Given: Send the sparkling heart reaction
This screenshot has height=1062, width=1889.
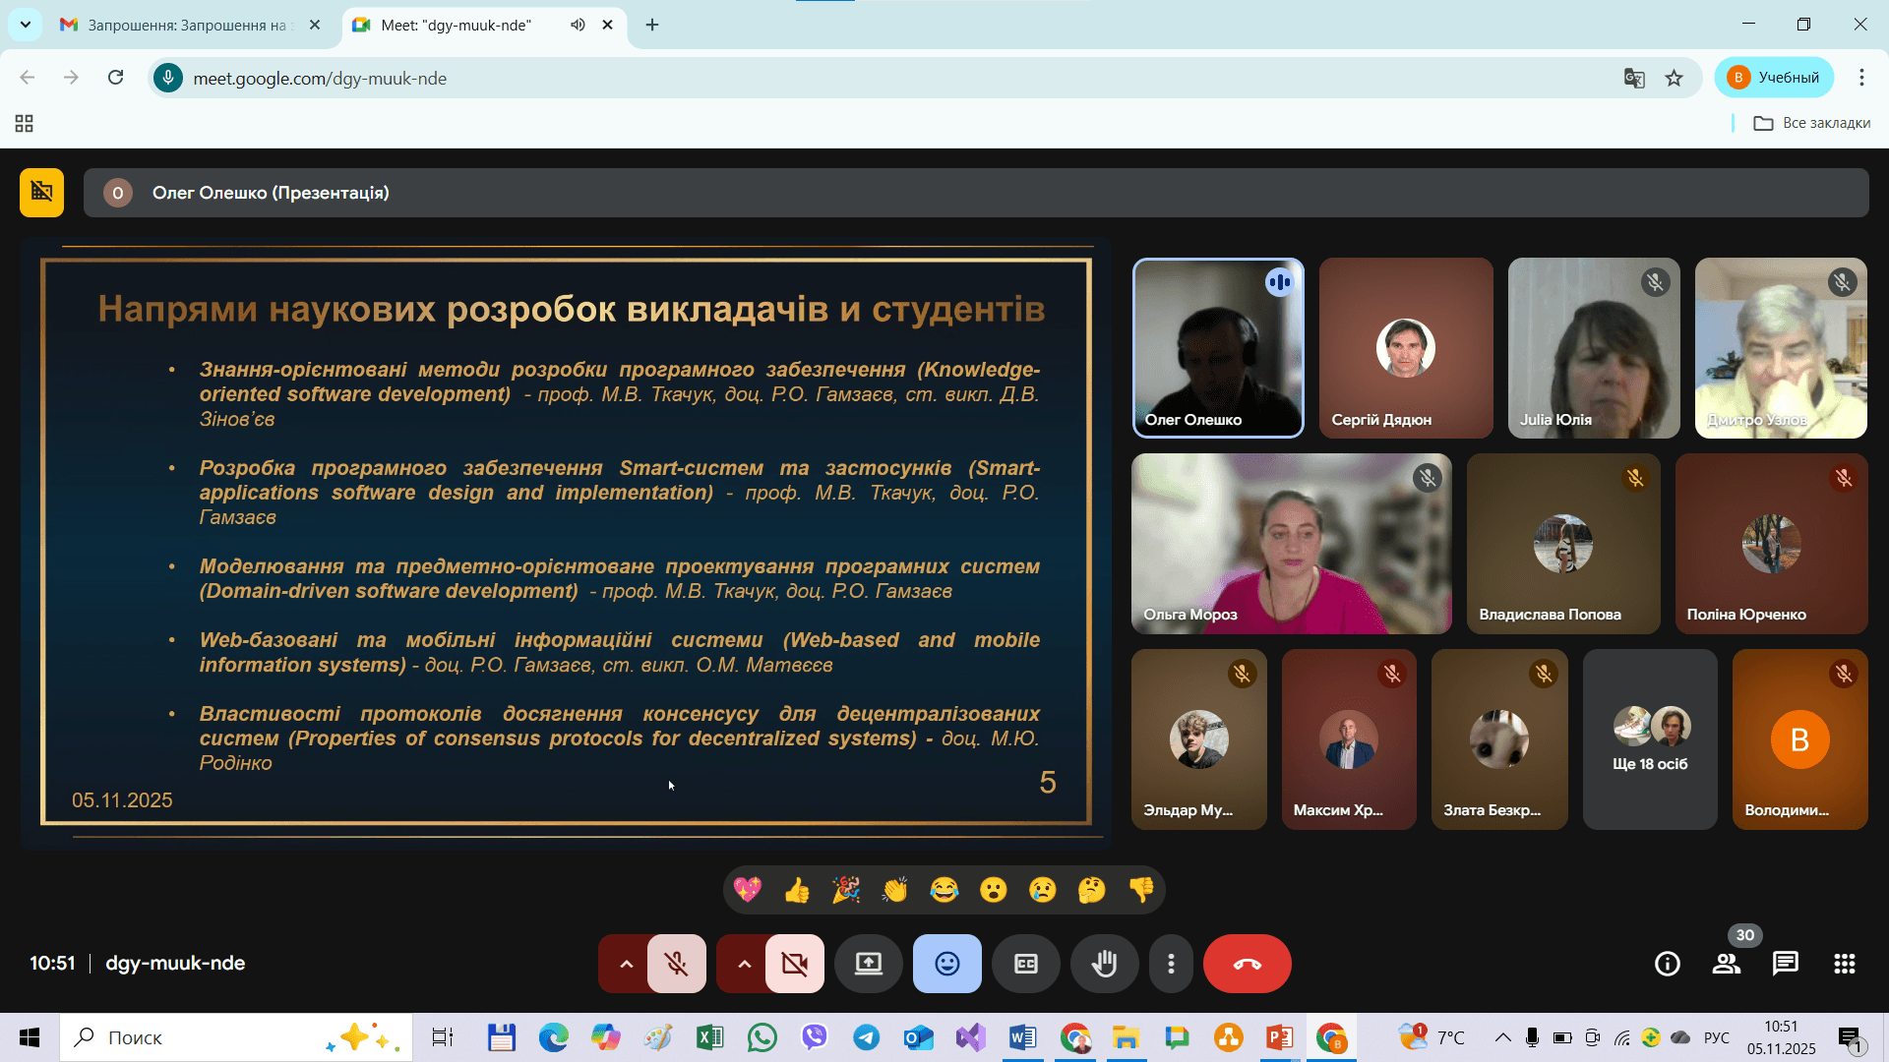Looking at the screenshot, I should point(748,890).
